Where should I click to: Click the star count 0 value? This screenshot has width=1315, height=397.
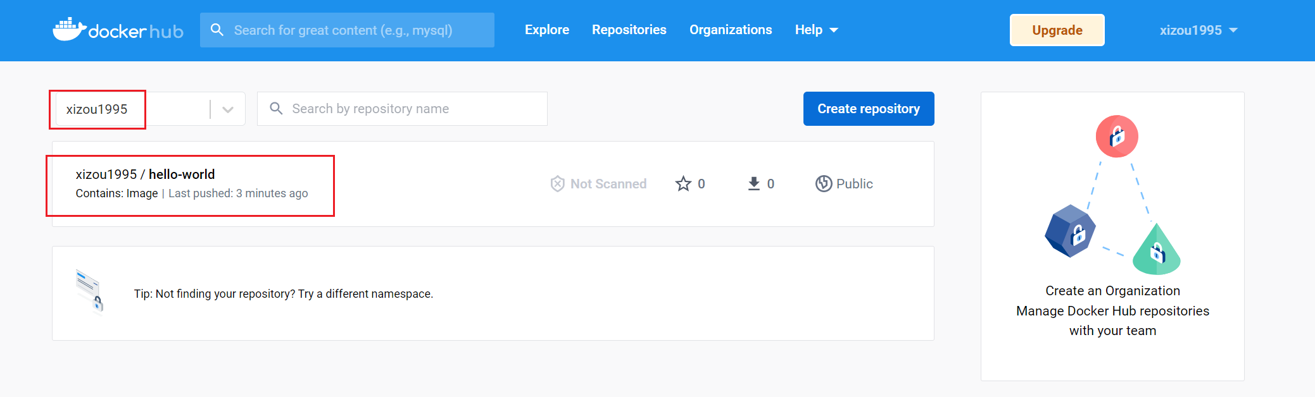pyautogui.click(x=702, y=184)
